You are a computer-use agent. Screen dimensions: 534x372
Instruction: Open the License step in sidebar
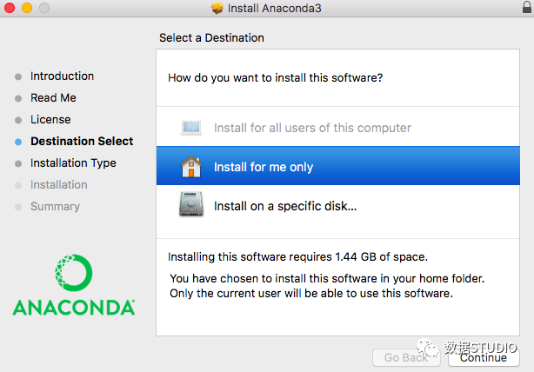tap(50, 120)
